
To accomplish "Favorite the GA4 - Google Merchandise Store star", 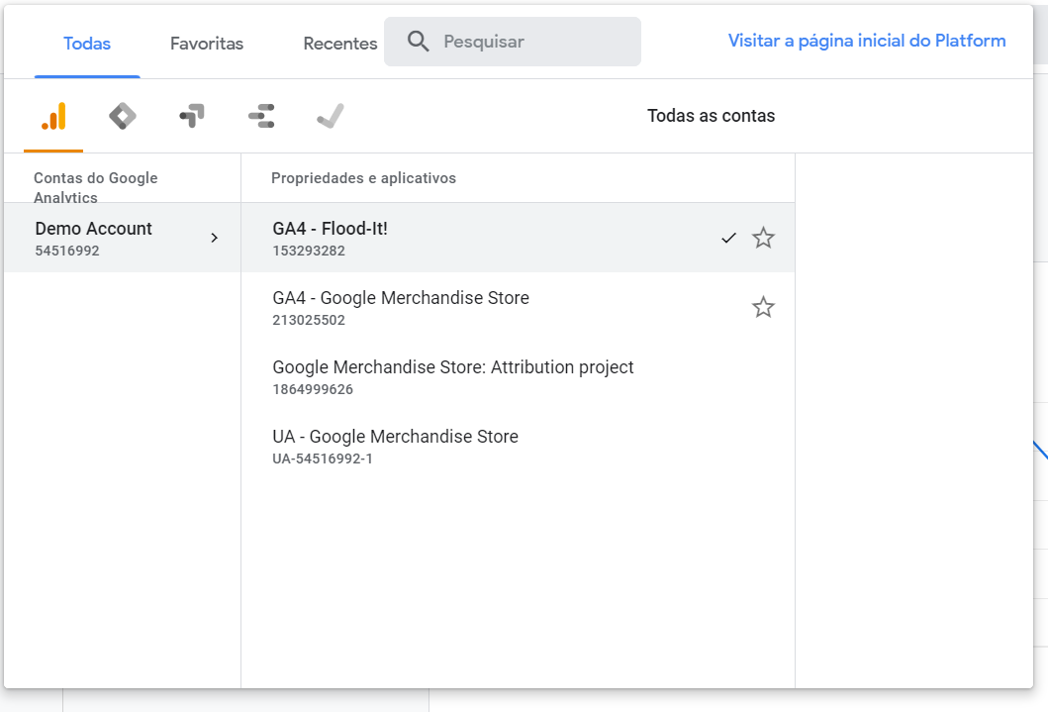I will (x=763, y=307).
